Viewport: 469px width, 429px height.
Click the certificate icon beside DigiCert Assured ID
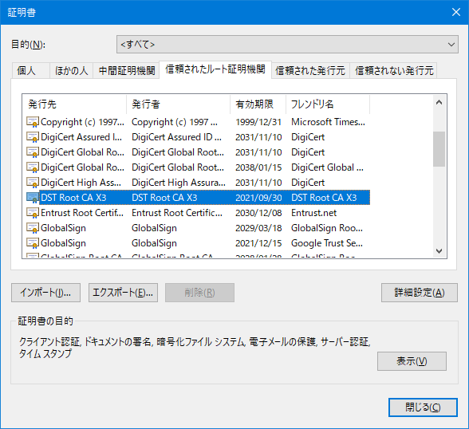(33, 137)
